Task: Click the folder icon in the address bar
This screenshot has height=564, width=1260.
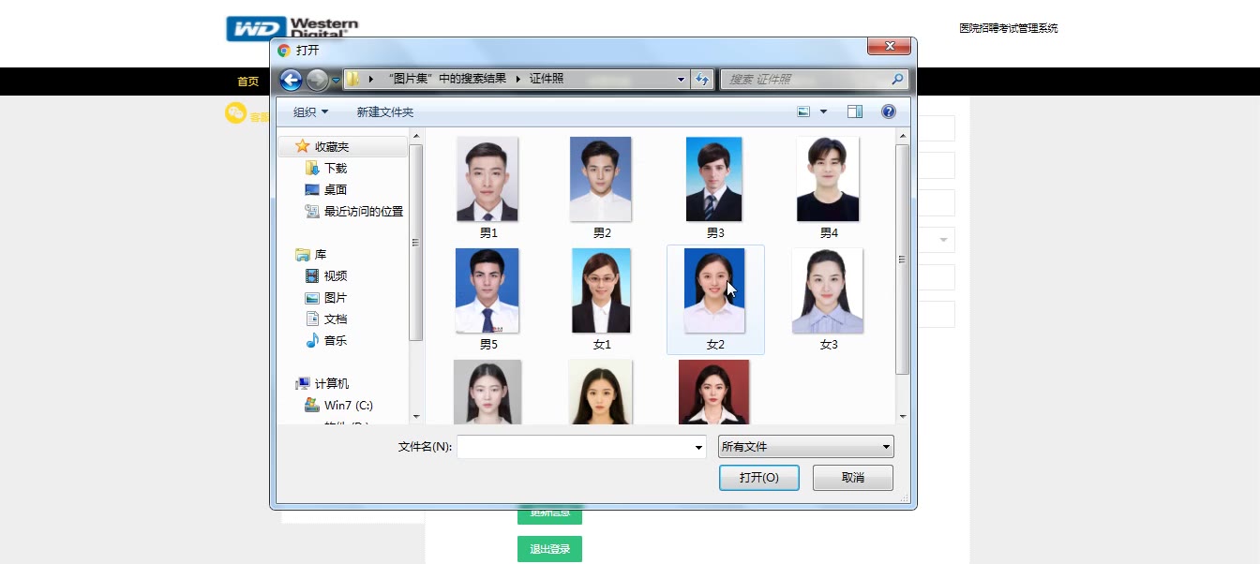Action: click(x=352, y=80)
